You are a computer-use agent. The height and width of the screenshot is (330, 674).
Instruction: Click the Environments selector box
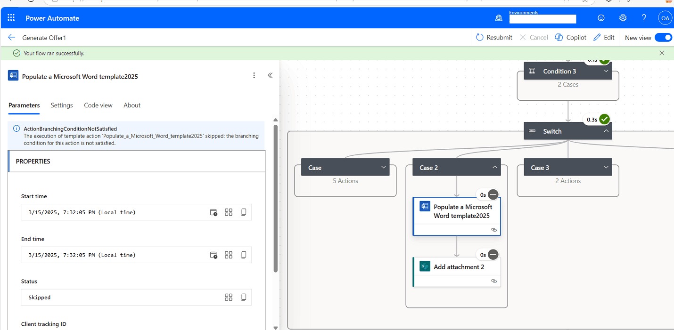542,19
